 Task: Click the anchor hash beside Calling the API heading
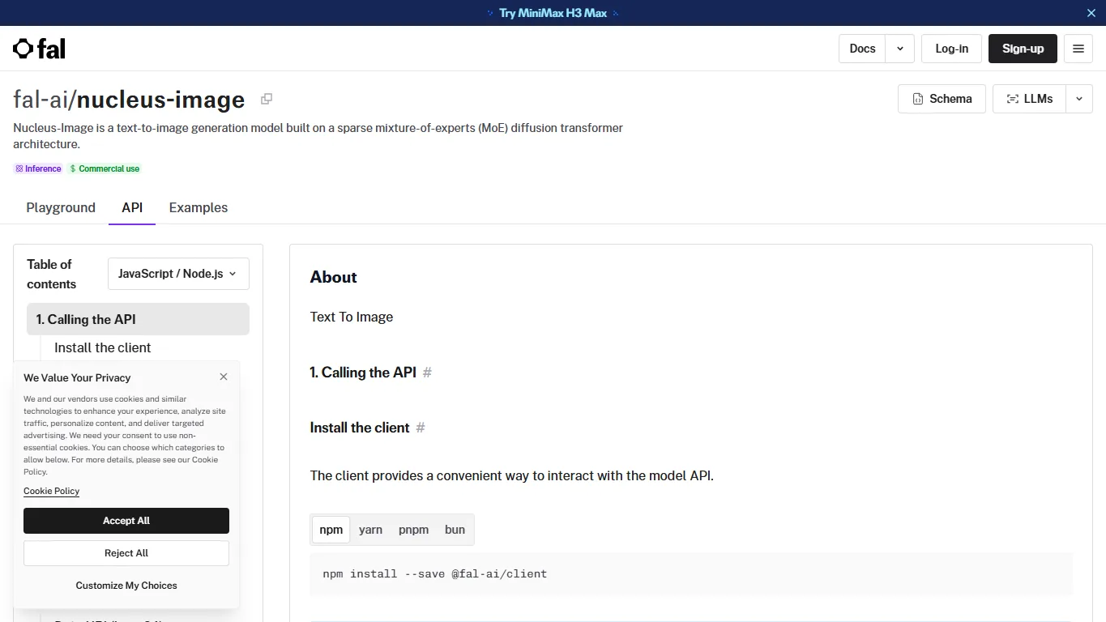(427, 373)
